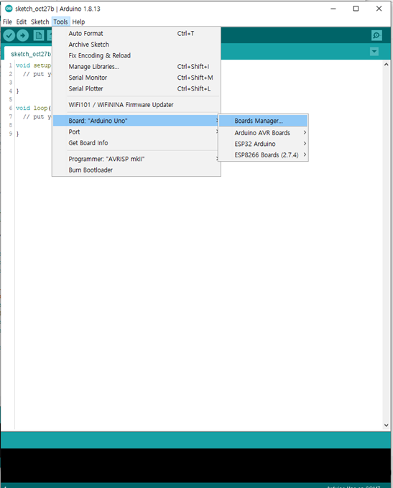Open Manage Libraries... entry

tap(137, 67)
